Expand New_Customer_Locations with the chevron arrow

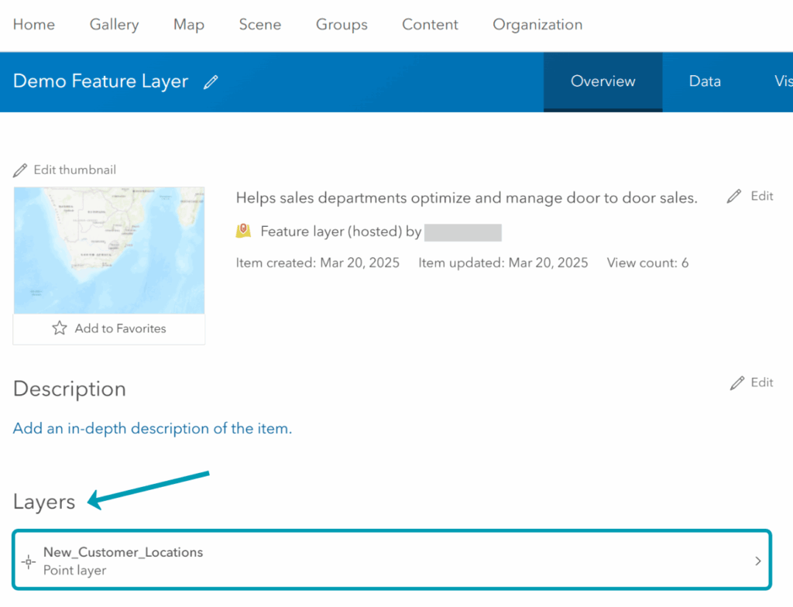click(x=757, y=561)
